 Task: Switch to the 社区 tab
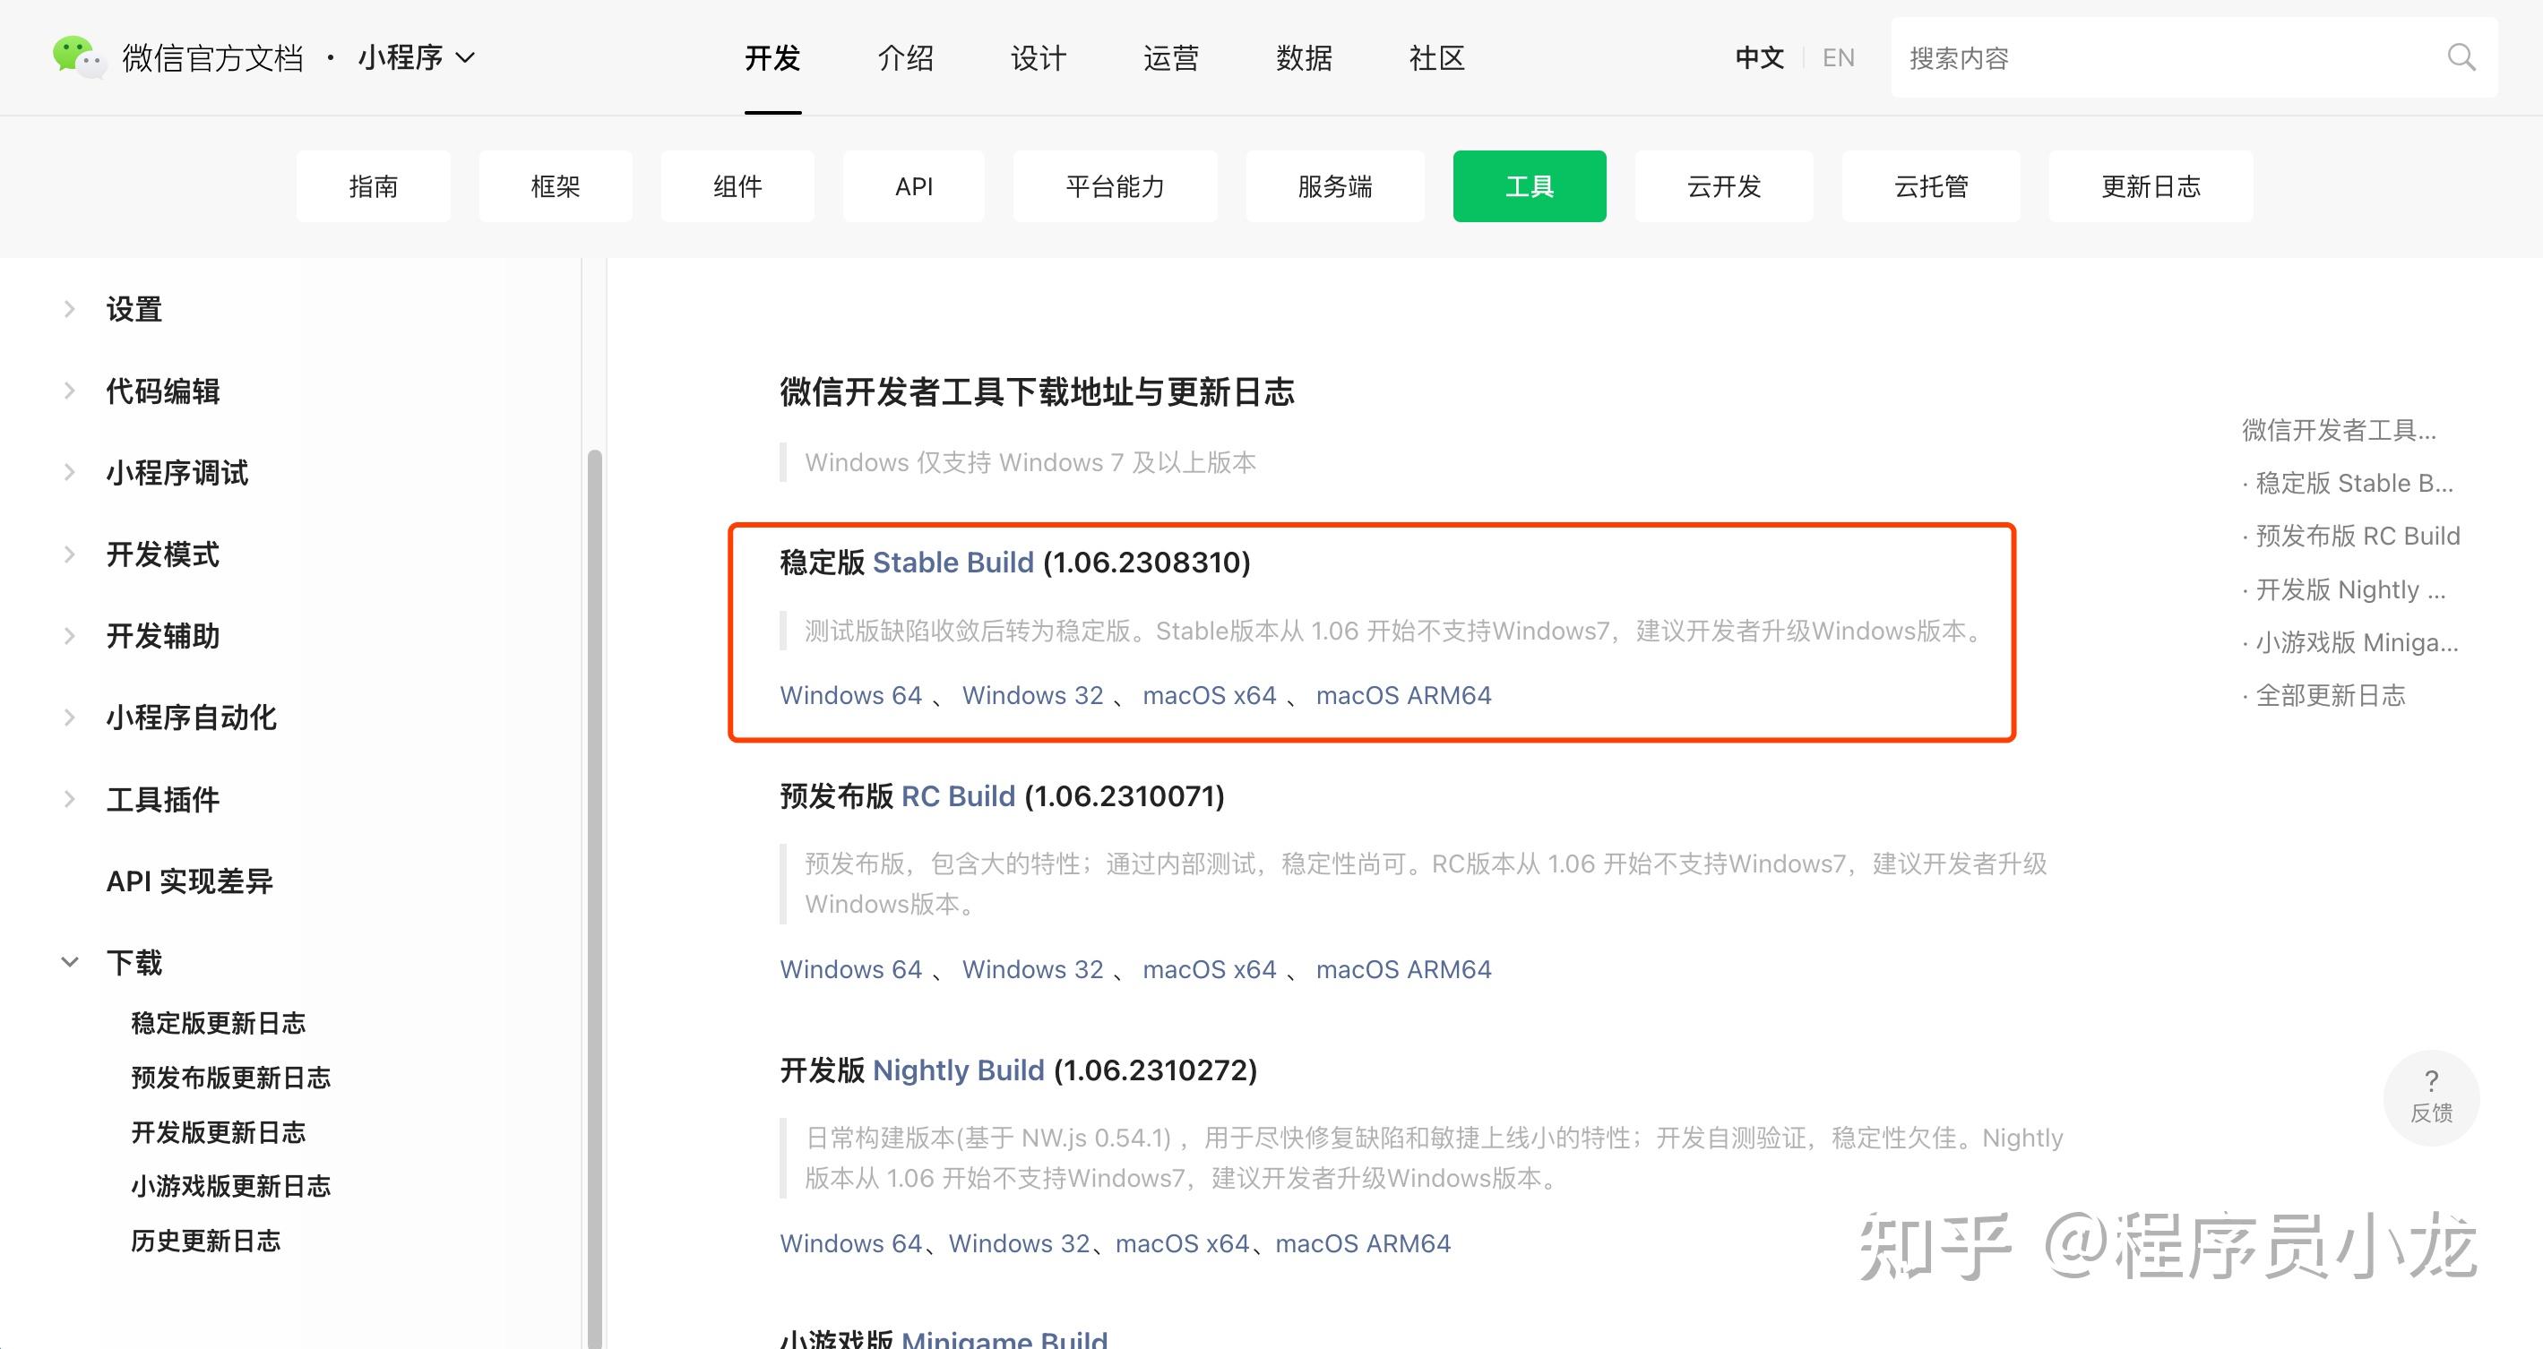1436,57
